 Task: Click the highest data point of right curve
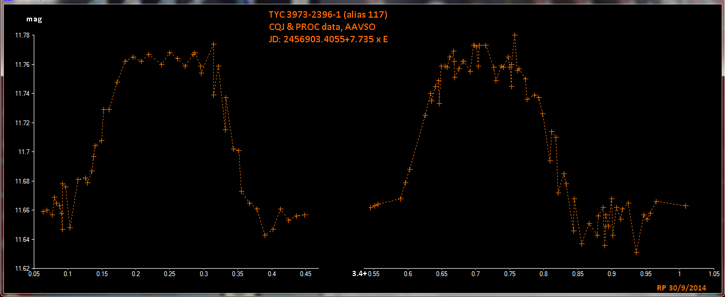pyautogui.click(x=515, y=35)
